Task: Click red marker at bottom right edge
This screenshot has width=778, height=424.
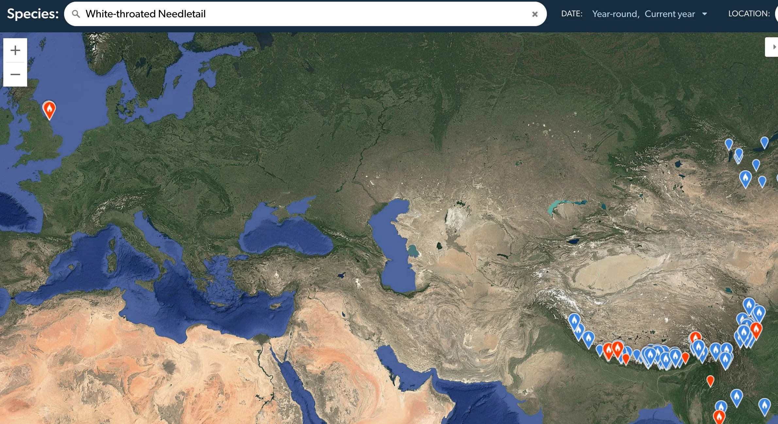Action: (x=719, y=417)
